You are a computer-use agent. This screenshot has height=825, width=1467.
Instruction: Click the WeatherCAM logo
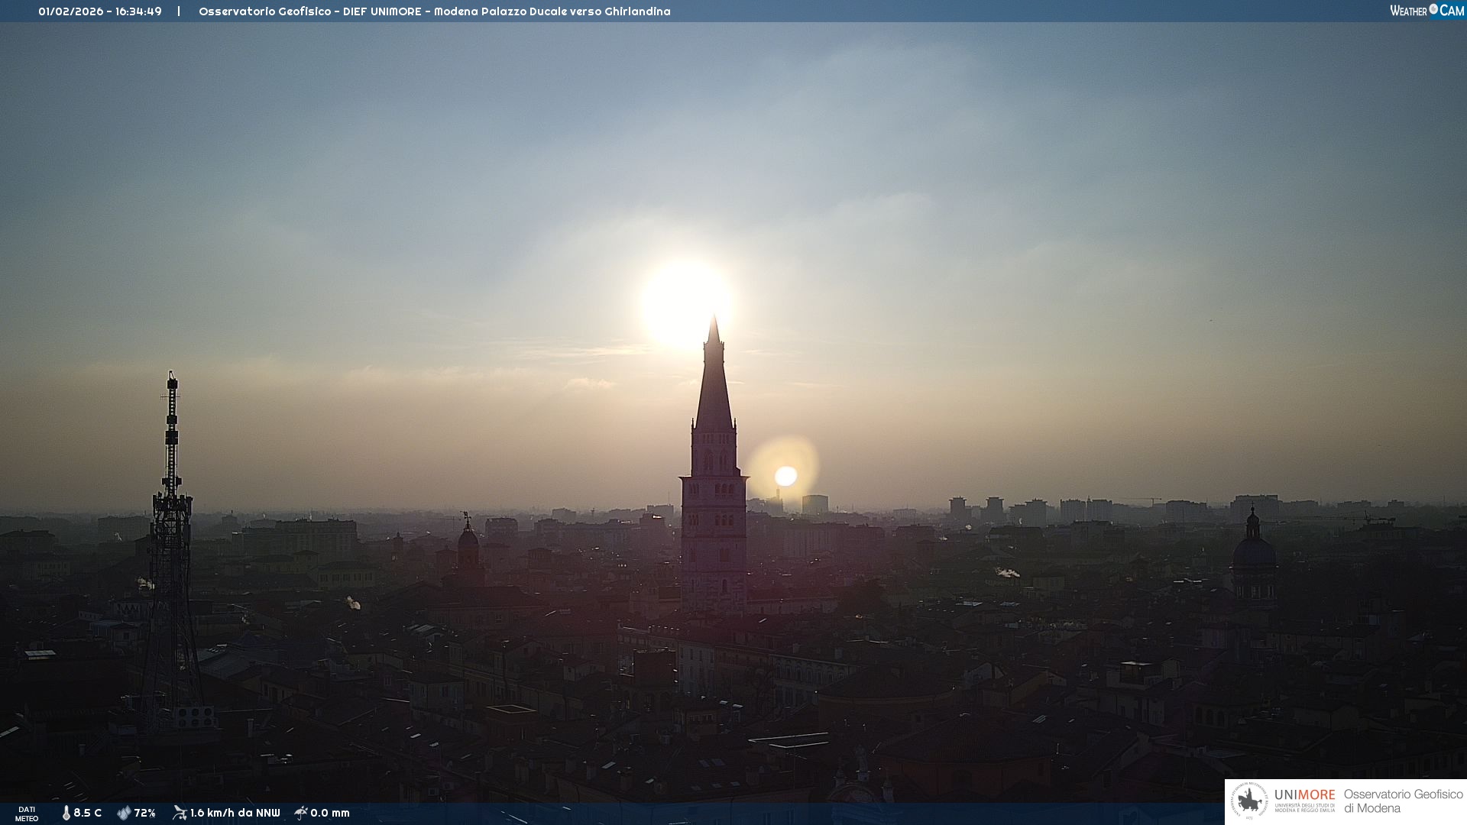click(x=1427, y=11)
